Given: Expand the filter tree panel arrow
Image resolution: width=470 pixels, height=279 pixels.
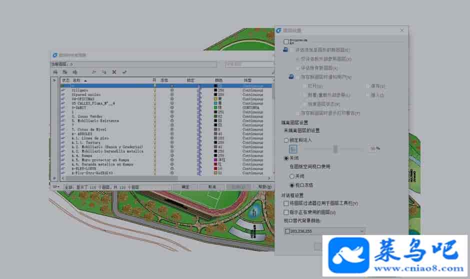Looking at the screenshot, I should point(54,80).
